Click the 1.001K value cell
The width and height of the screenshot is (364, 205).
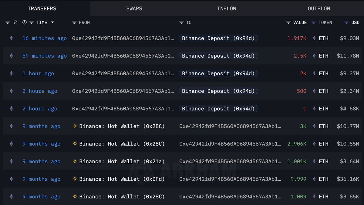[297, 161]
